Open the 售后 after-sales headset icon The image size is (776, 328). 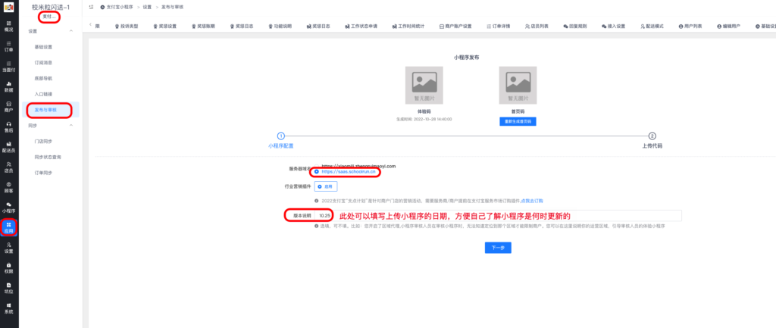9,127
